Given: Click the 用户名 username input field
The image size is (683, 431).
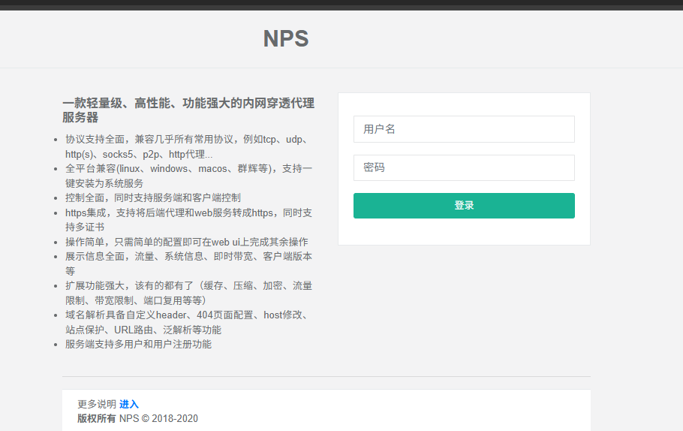Looking at the screenshot, I should [x=464, y=129].
